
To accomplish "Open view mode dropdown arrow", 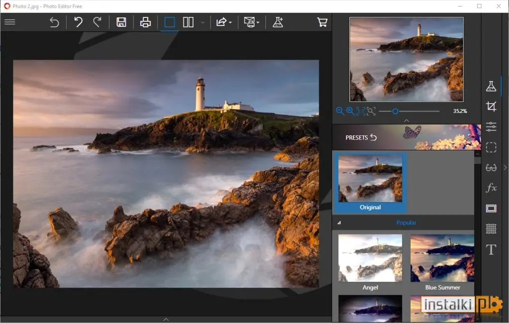I will [x=203, y=22].
